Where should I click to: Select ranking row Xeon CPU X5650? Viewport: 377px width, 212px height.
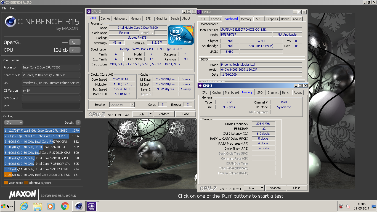42,131
